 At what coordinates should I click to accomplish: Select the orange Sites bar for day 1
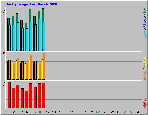click(x=10, y=70)
